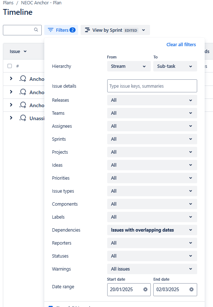Open the Ideas filter dropdown

pyautogui.click(x=152, y=165)
